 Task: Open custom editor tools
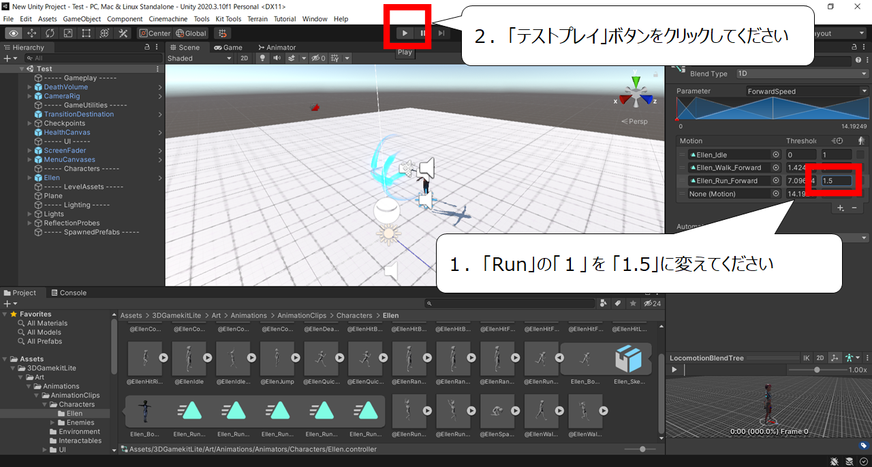click(x=123, y=33)
